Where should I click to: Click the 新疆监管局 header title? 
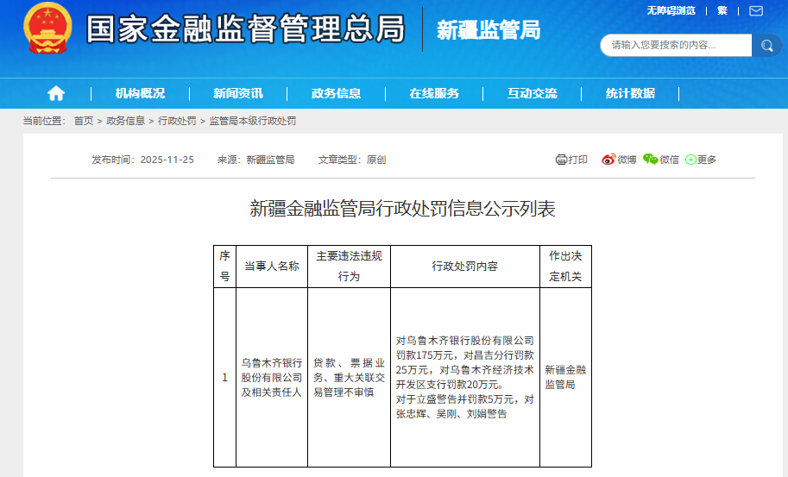pyautogui.click(x=488, y=30)
